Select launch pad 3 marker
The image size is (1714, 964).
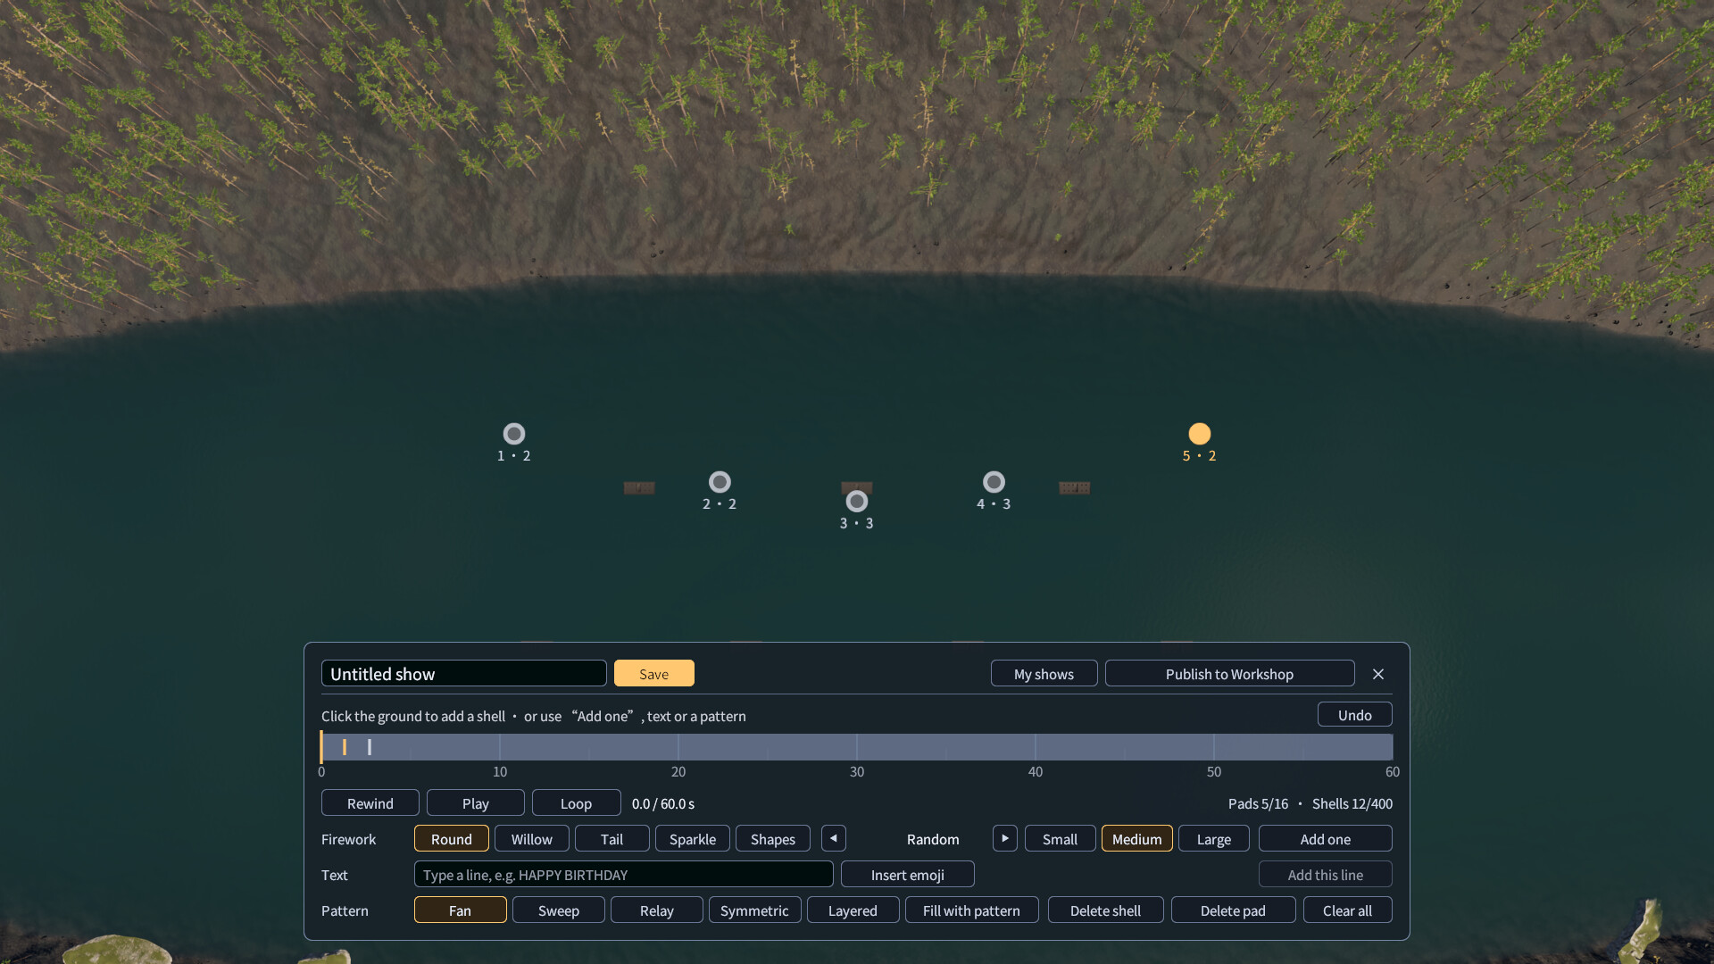(x=857, y=502)
